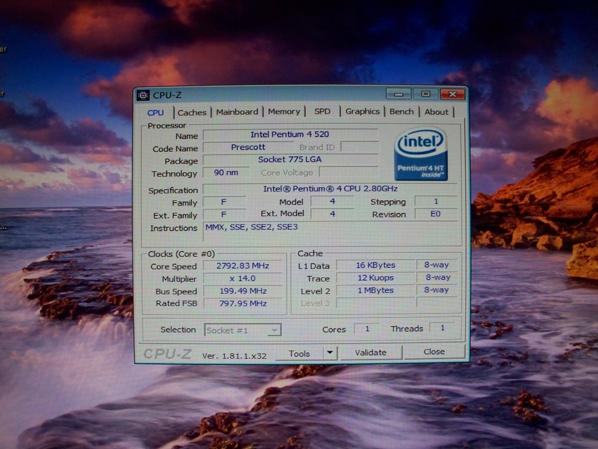Click the Stepping value field
Viewport: 598px width, 449px height.
[x=436, y=201]
